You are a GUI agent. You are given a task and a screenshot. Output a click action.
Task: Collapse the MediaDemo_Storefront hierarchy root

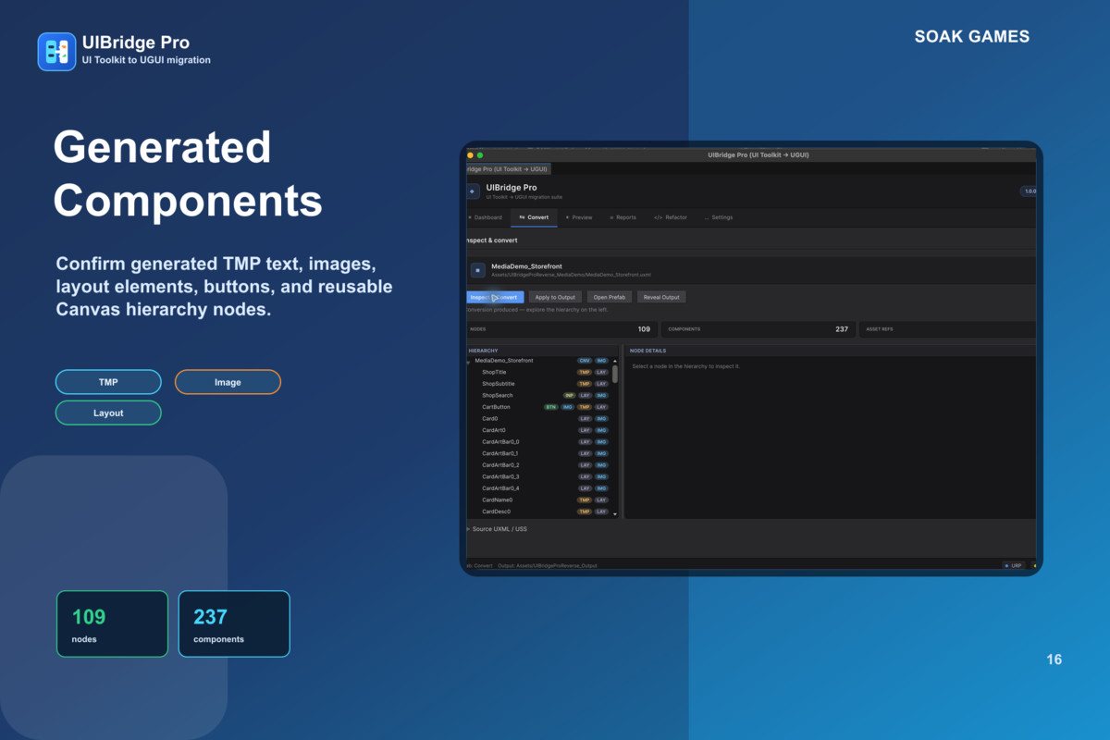pos(469,361)
